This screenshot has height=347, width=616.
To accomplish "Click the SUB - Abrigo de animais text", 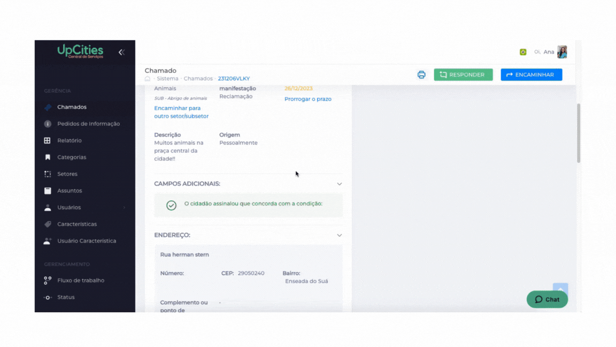I will 180,99.
